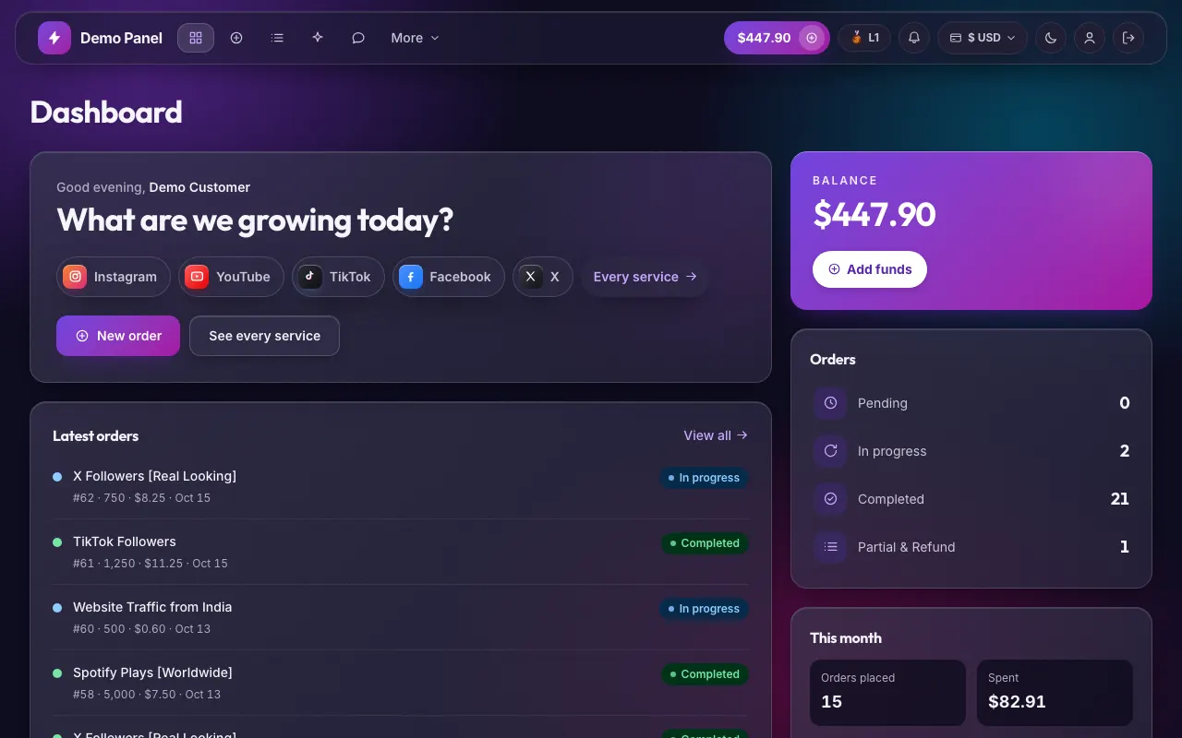Select the YouTube service chip
Screen dimensions: 1182x738
pos(231,277)
